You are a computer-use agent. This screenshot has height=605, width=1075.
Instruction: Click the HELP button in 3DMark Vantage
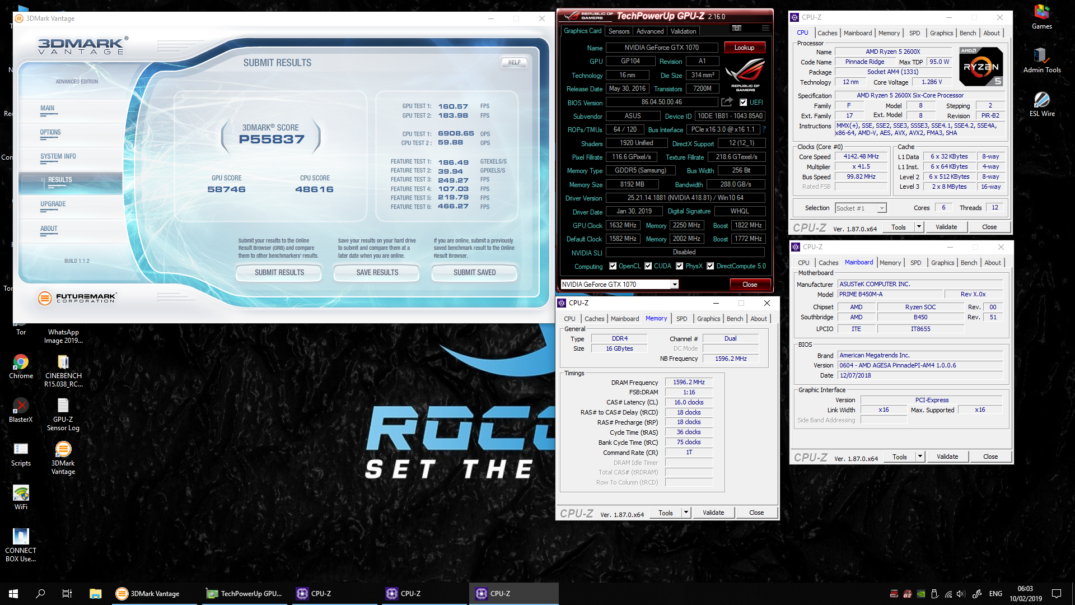[x=514, y=63]
